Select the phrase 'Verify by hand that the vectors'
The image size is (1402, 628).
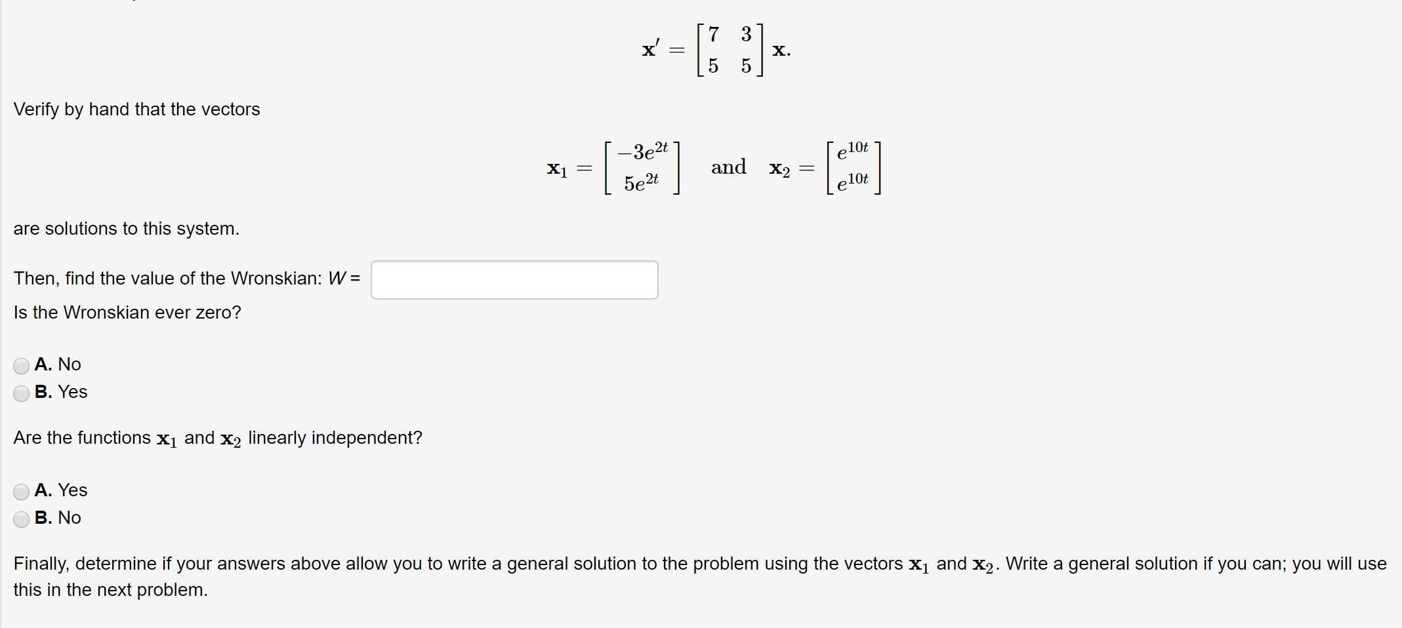pos(136,109)
